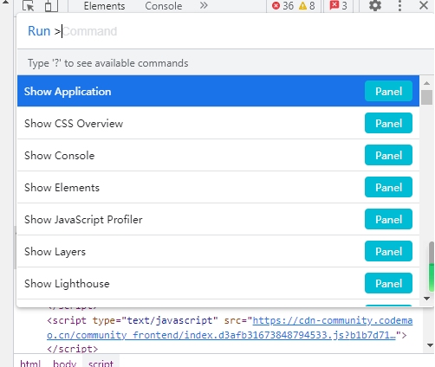Toggle the device toolbar icon

(x=51, y=6)
